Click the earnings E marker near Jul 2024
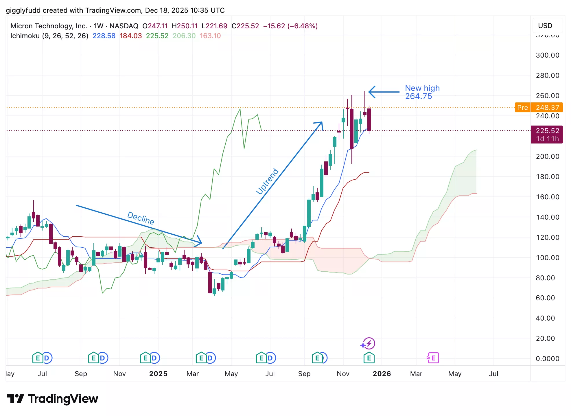Screen dimensions: 571x416 38,358
